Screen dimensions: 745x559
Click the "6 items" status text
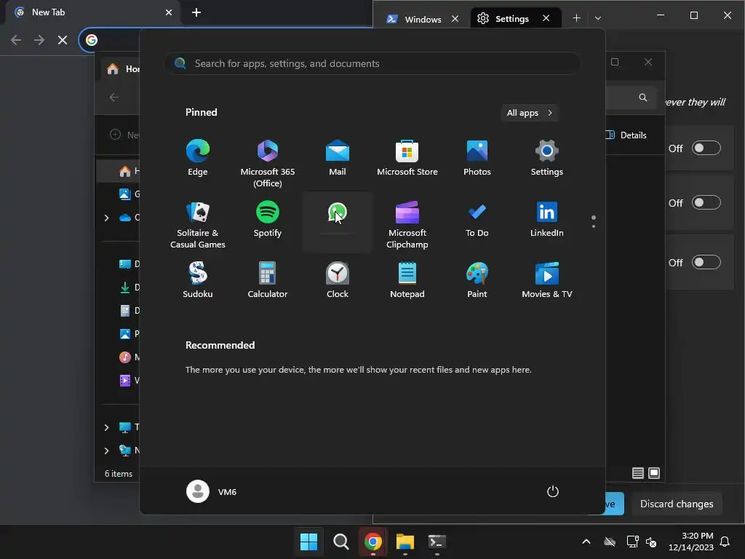point(119,474)
